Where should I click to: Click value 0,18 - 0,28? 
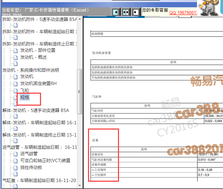coord(205,170)
